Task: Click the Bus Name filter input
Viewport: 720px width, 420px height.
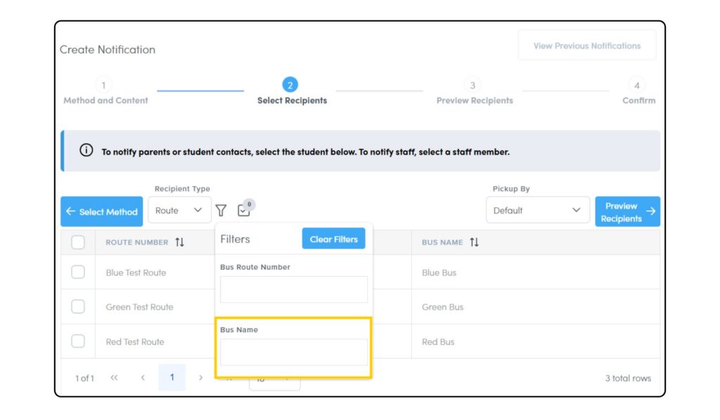Action: coord(293,352)
